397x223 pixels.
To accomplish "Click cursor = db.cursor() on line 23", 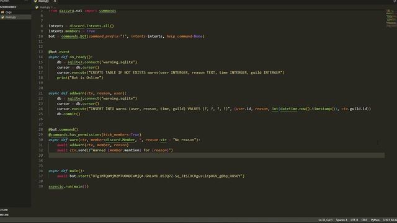I will (78, 103).
